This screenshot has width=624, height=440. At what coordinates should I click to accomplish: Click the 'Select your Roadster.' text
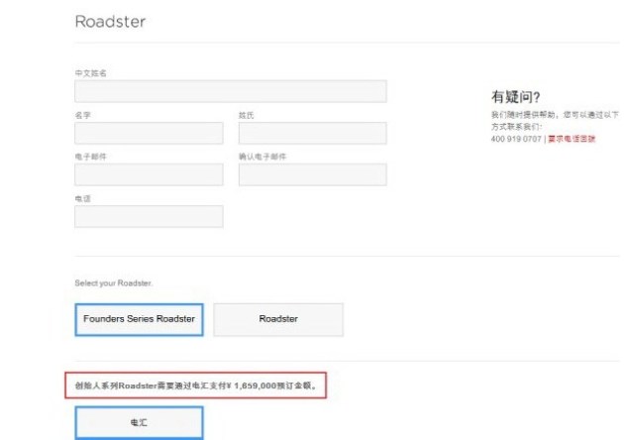[x=114, y=283]
